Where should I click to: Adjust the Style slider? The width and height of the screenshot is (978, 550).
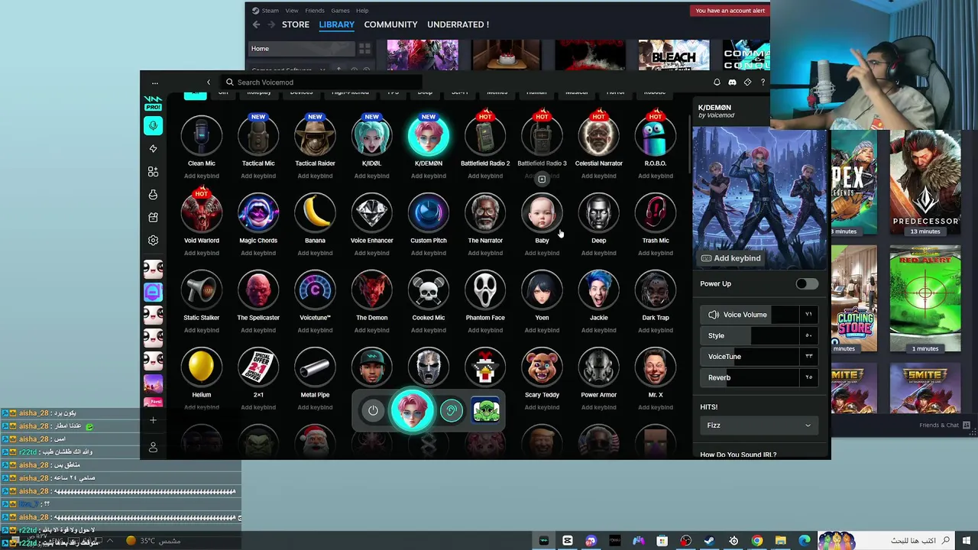click(x=759, y=335)
